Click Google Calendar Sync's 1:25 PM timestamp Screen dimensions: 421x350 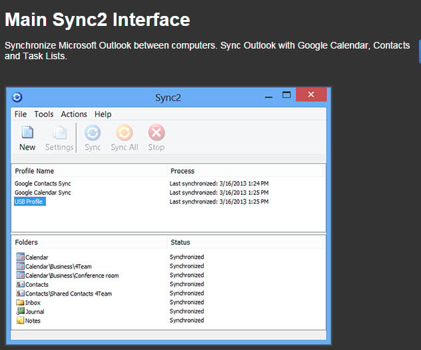click(219, 192)
